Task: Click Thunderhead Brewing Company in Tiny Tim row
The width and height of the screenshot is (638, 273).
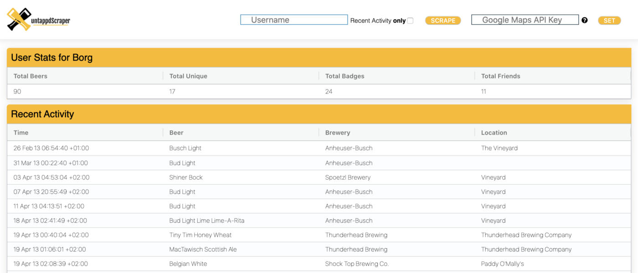Action: click(526, 235)
